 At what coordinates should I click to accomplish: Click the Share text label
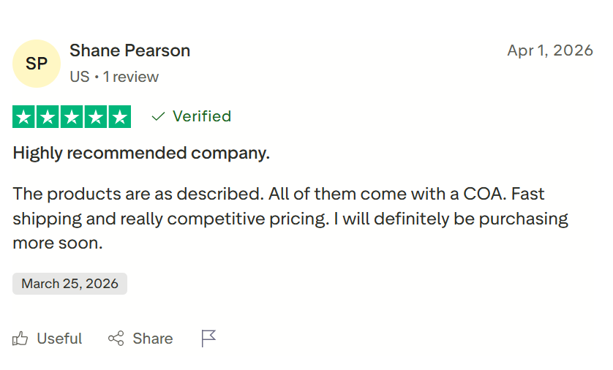[x=153, y=339]
